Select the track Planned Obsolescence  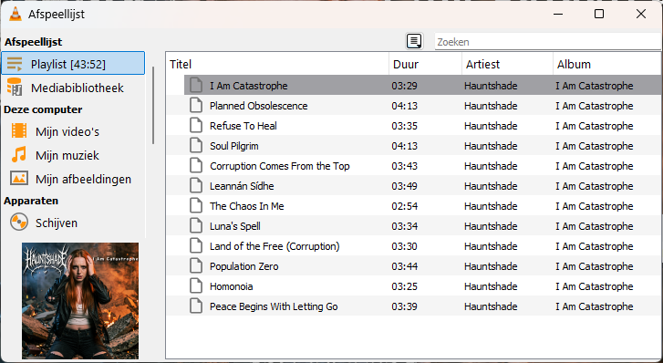[413, 106]
